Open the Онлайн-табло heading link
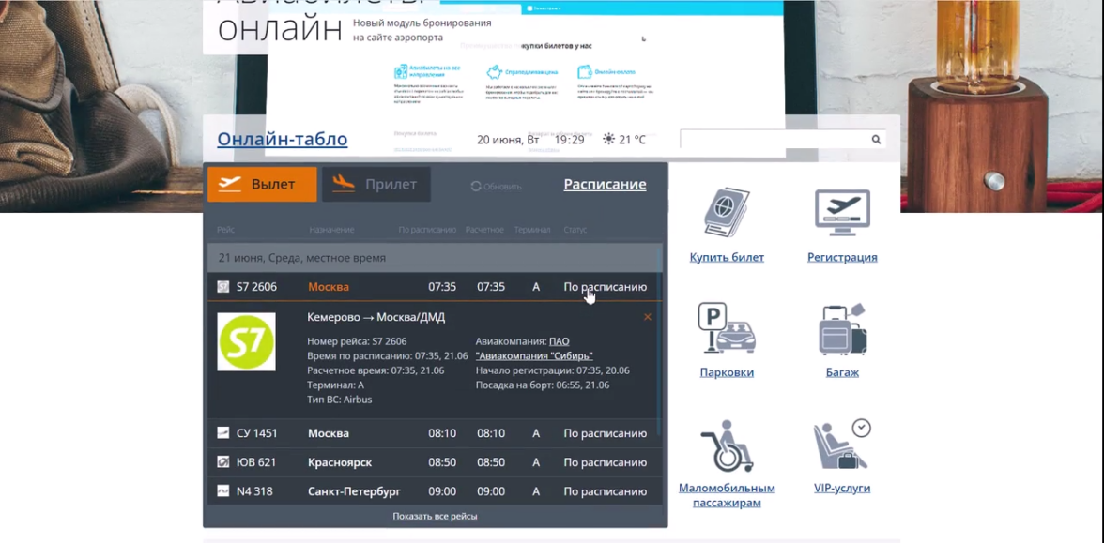 pyautogui.click(x=283, y=139)
